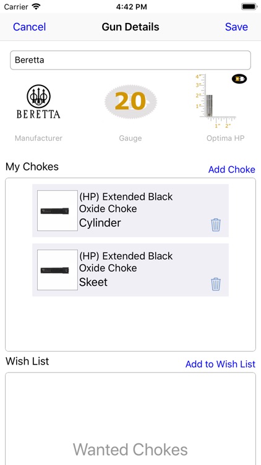Tap the Beretta manufacturer logo
The width and height of the screenshot is (261, 465).
(38, 102)
